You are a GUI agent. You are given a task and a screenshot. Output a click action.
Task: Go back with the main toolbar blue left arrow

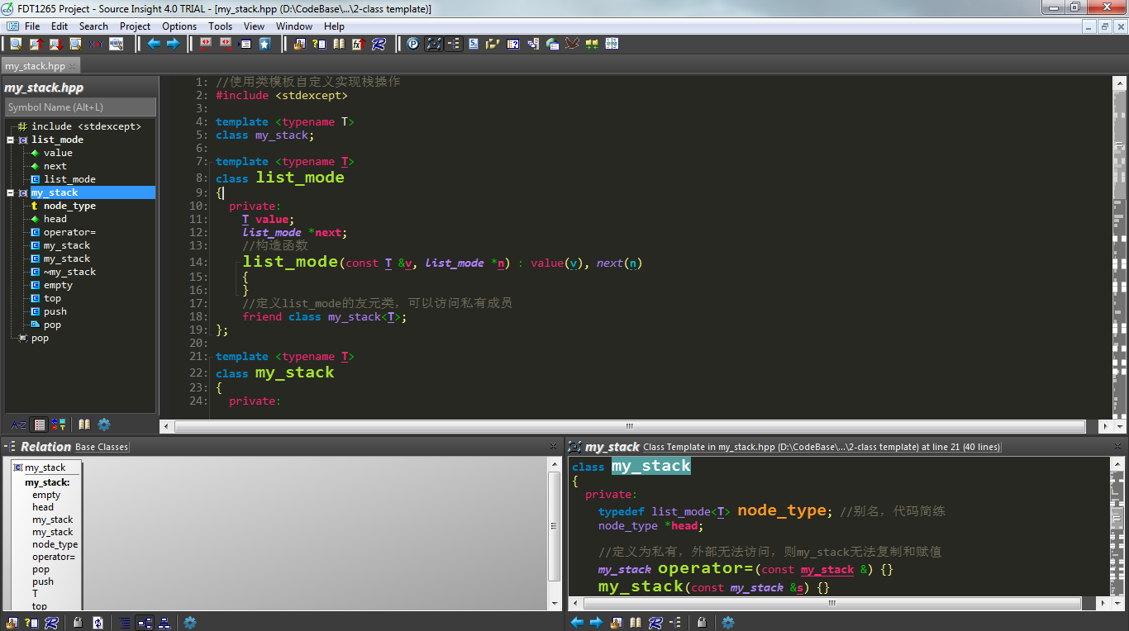(154, 44)
